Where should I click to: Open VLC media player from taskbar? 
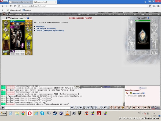[67, 113]
